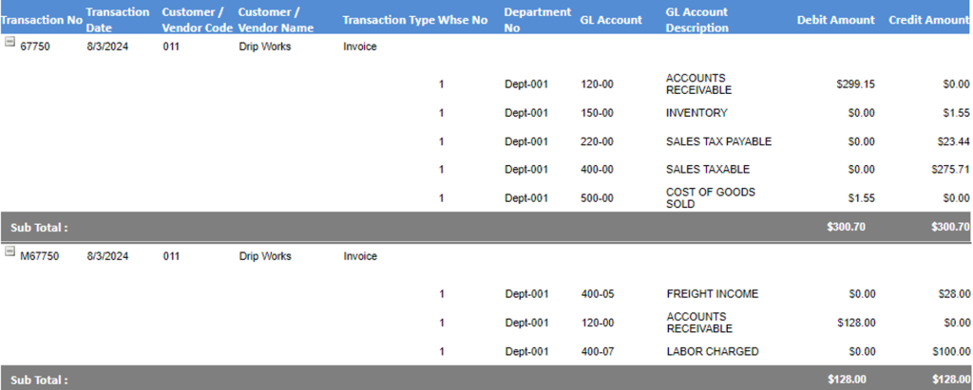
Task: Click Transaction Type column header
Action: [389, 20]
